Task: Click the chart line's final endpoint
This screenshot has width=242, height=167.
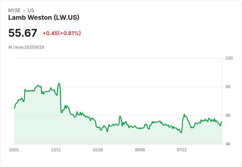Action: 222,122
